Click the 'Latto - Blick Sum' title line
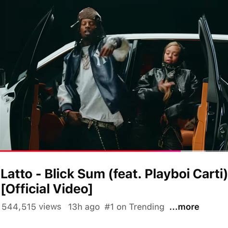The height and width of the screenshot is (228, 228). coord(114,174)
